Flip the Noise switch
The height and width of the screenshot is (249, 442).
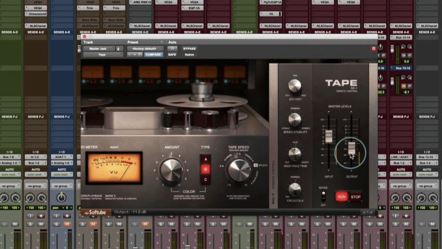click(x=323, y=196)
